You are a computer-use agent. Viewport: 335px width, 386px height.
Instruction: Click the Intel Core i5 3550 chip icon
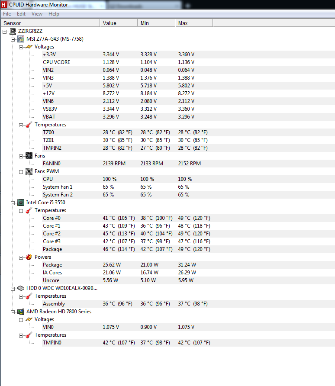21,203
